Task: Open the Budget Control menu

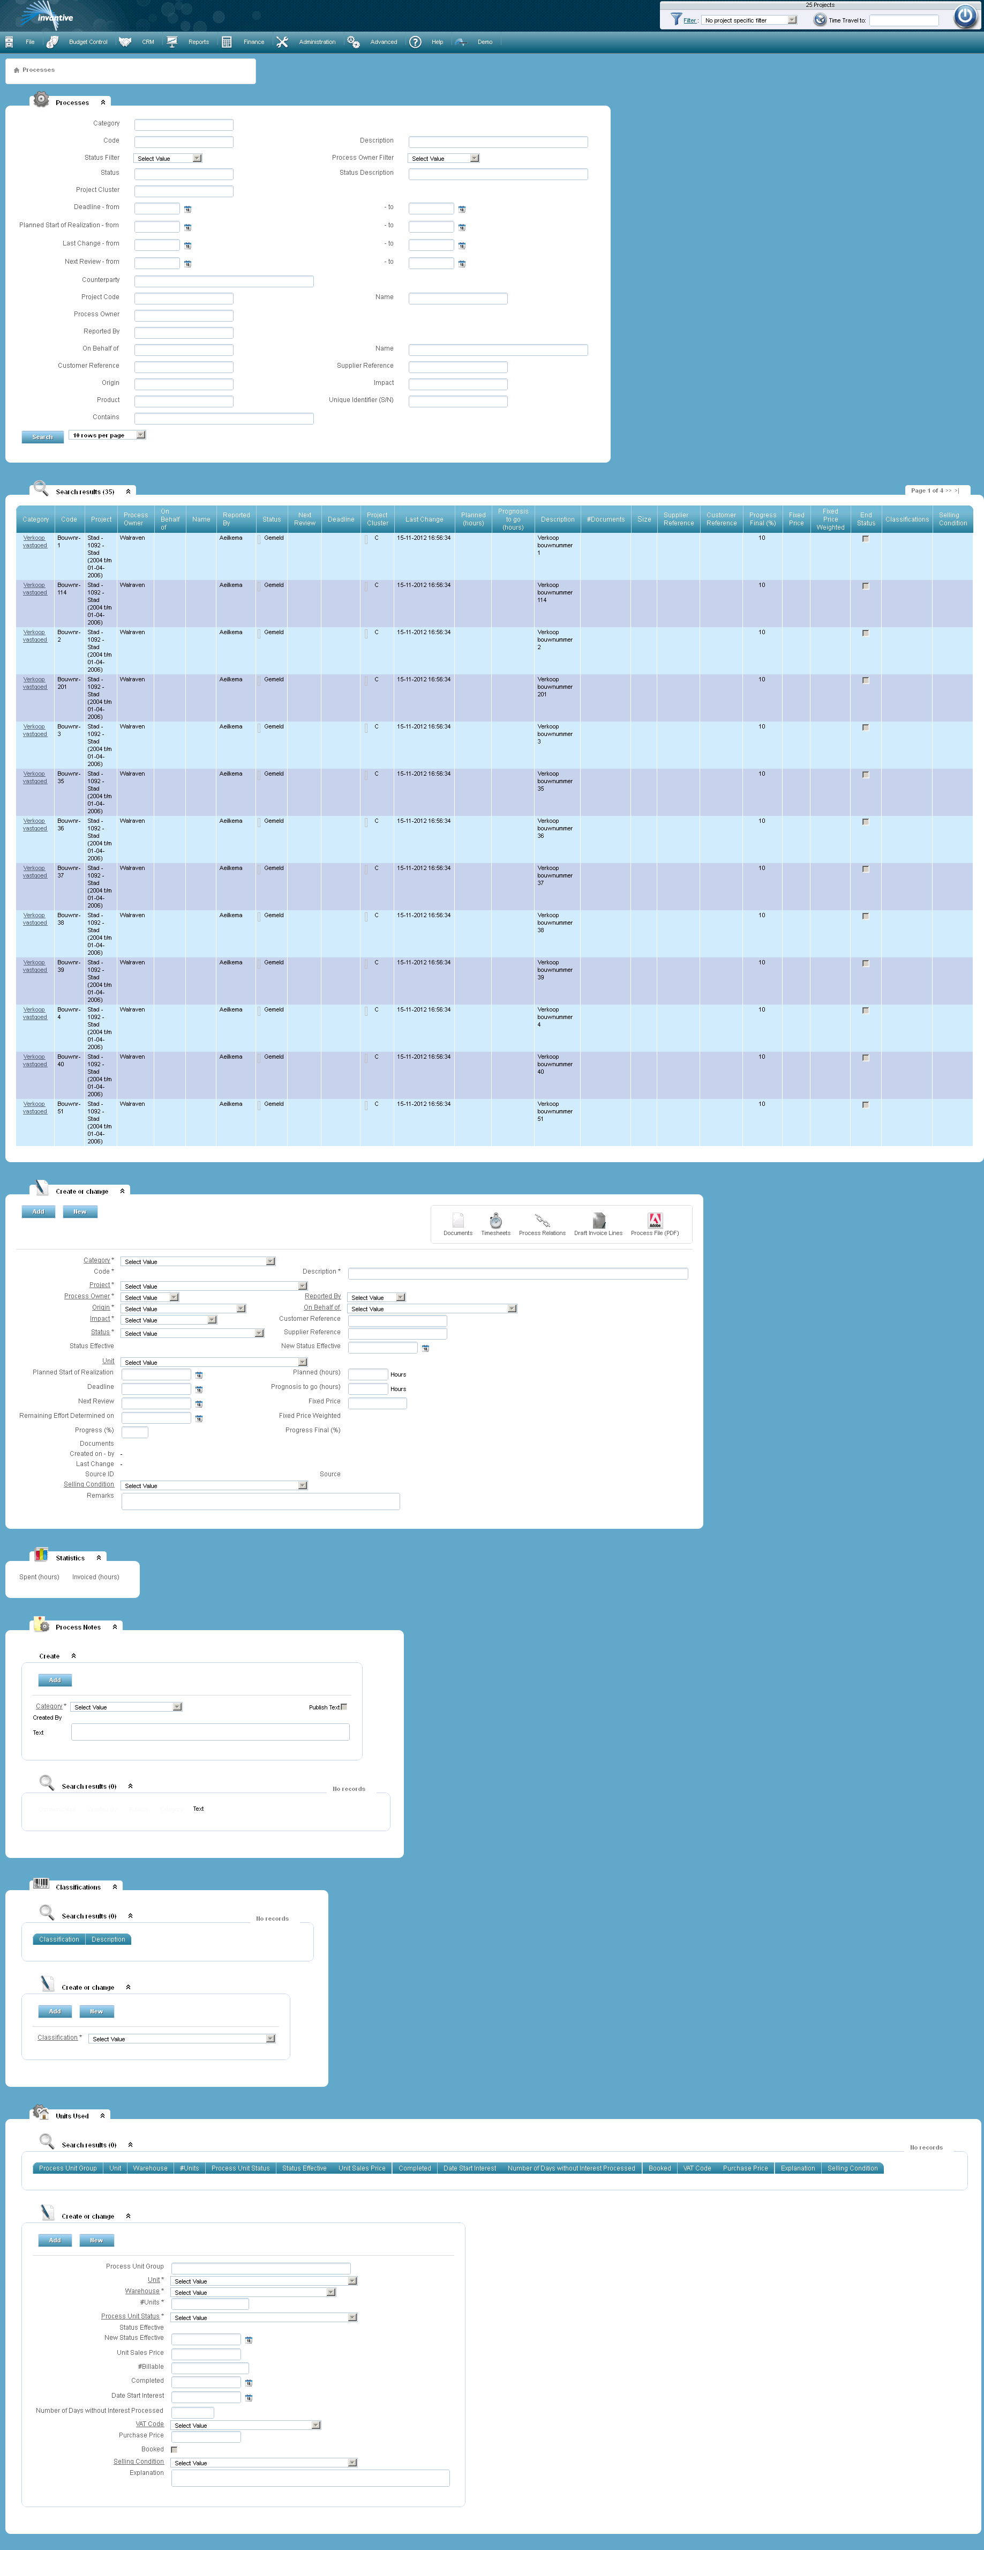Action: 88,42
